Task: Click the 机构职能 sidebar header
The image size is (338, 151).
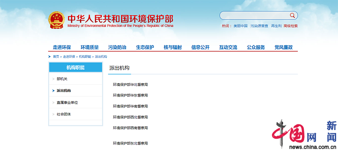Action: [75, 67]
